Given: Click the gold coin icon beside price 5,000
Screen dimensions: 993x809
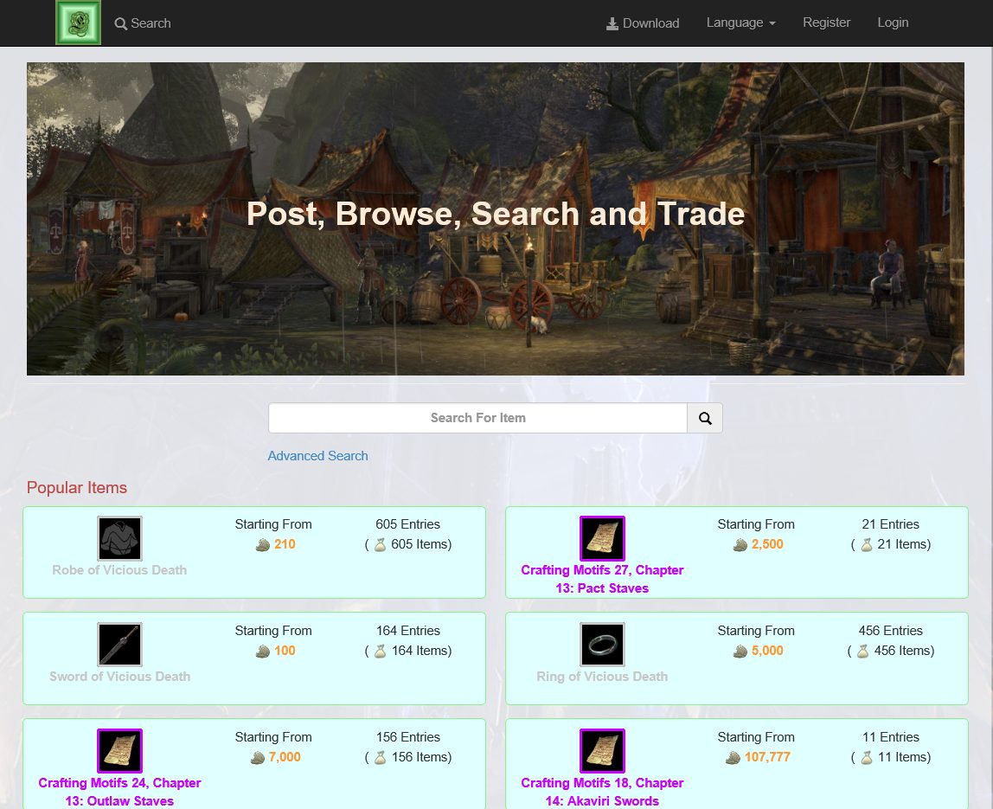Looking at the screenshot, I should pyautogui.click(x=740, y=652).
